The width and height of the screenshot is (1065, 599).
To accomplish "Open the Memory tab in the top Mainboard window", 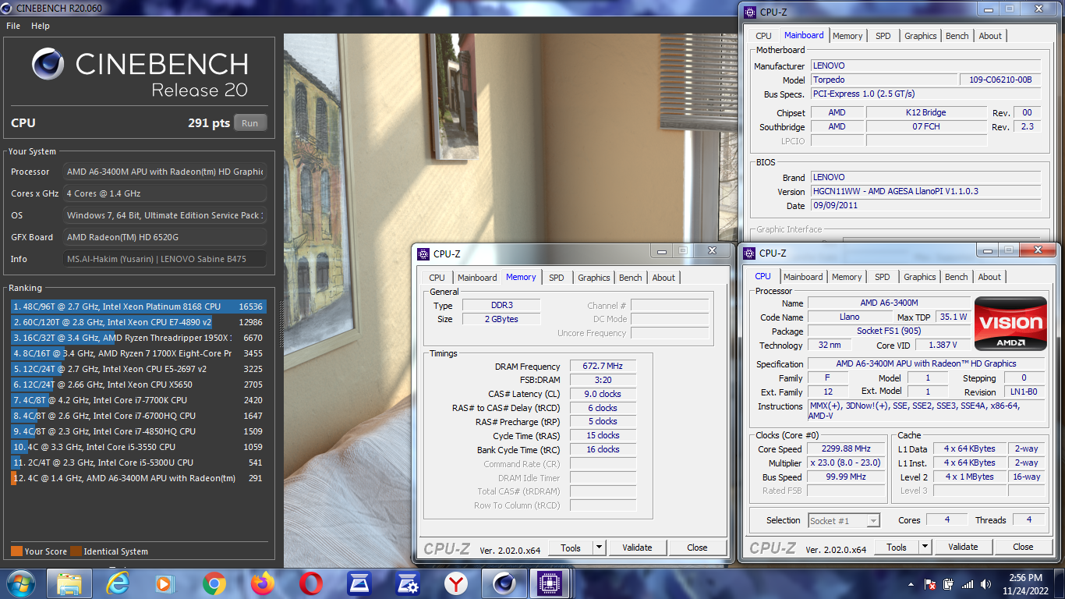I will point(847,36).
